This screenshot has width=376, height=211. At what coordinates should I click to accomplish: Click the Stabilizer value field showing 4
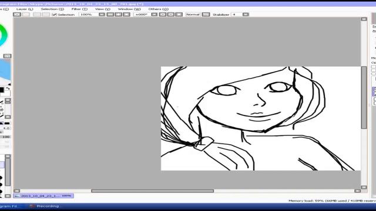click(236, 15)
